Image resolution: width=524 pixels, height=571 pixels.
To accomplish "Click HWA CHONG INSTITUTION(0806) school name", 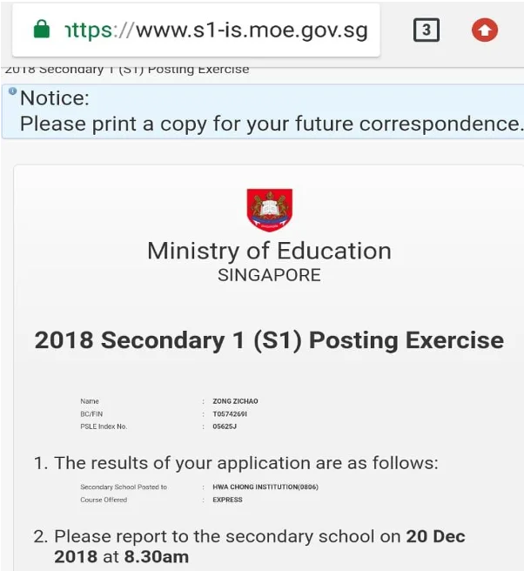I will coord(265,487).
